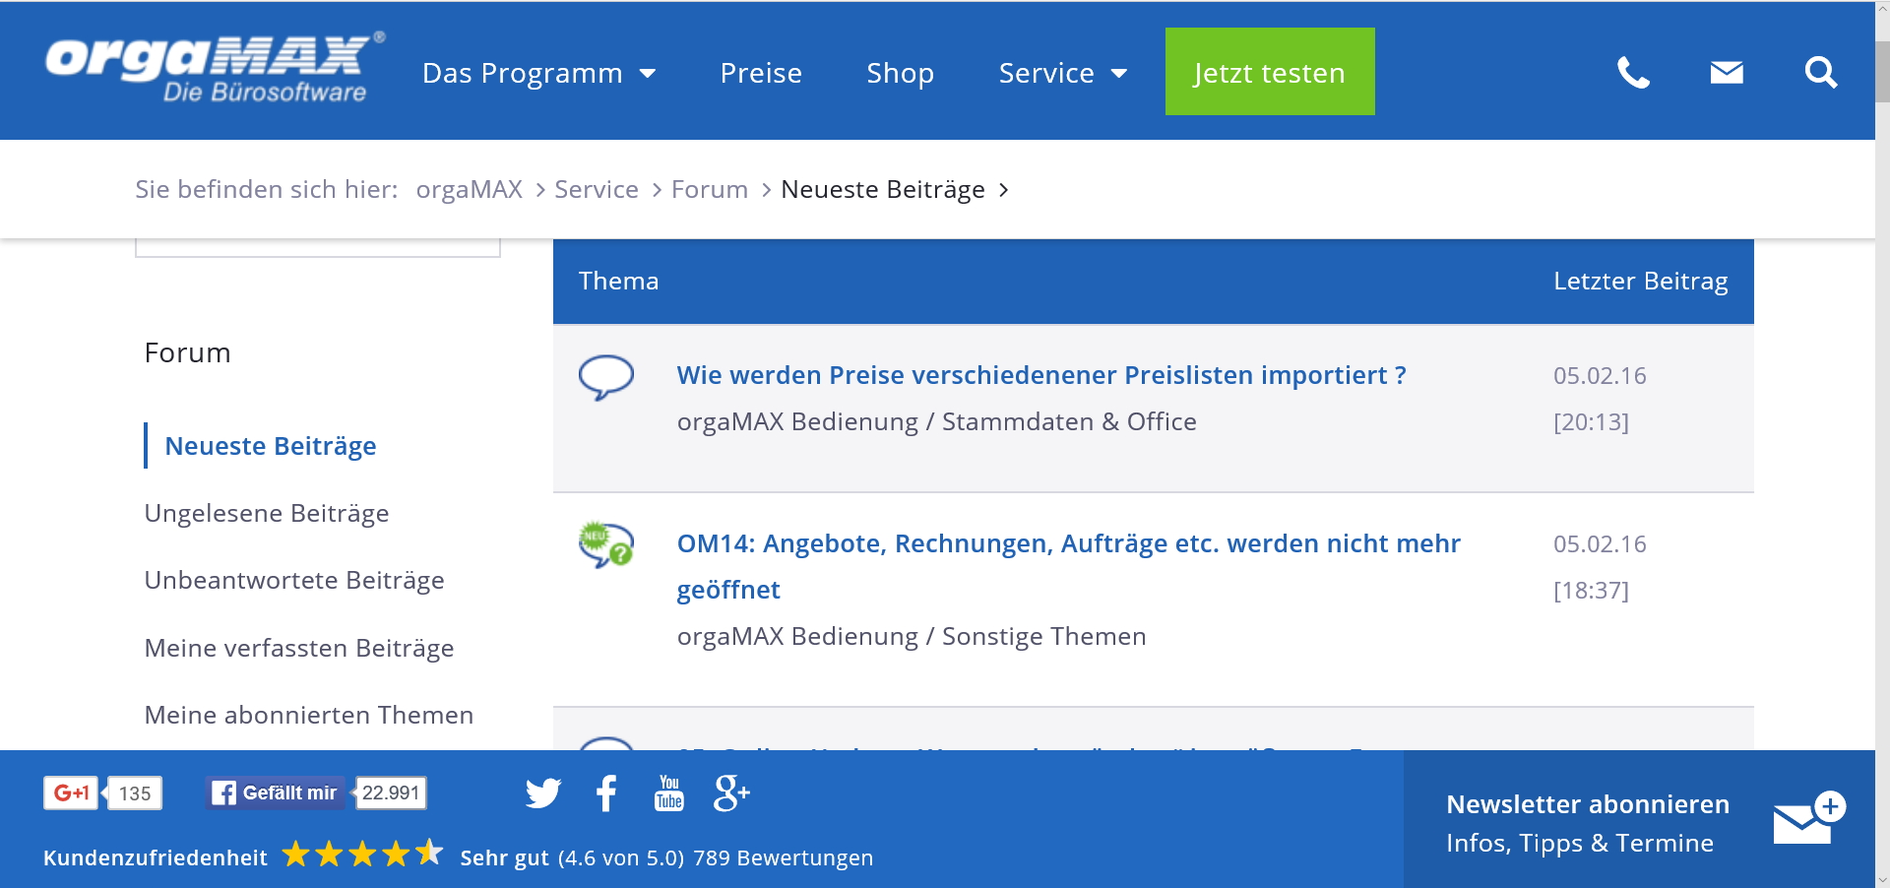Click the date 05.02.16 above [20:13]
1890x888 pixels.
point(1600,375)
